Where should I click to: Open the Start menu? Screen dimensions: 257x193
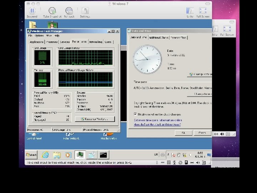(x=31, y=155)
